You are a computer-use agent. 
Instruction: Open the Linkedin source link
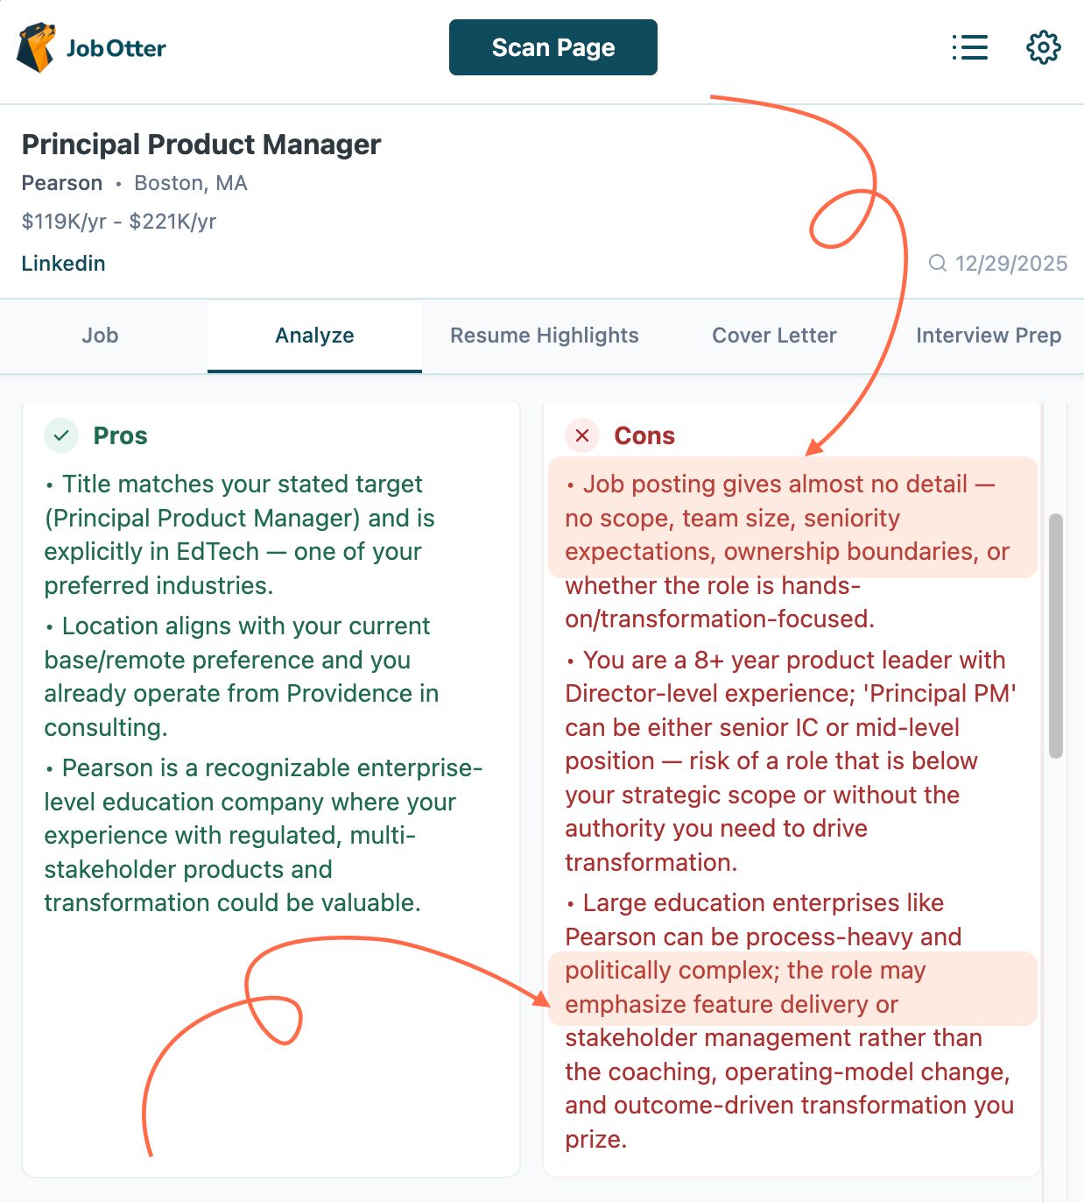click(x=63, y=263)
